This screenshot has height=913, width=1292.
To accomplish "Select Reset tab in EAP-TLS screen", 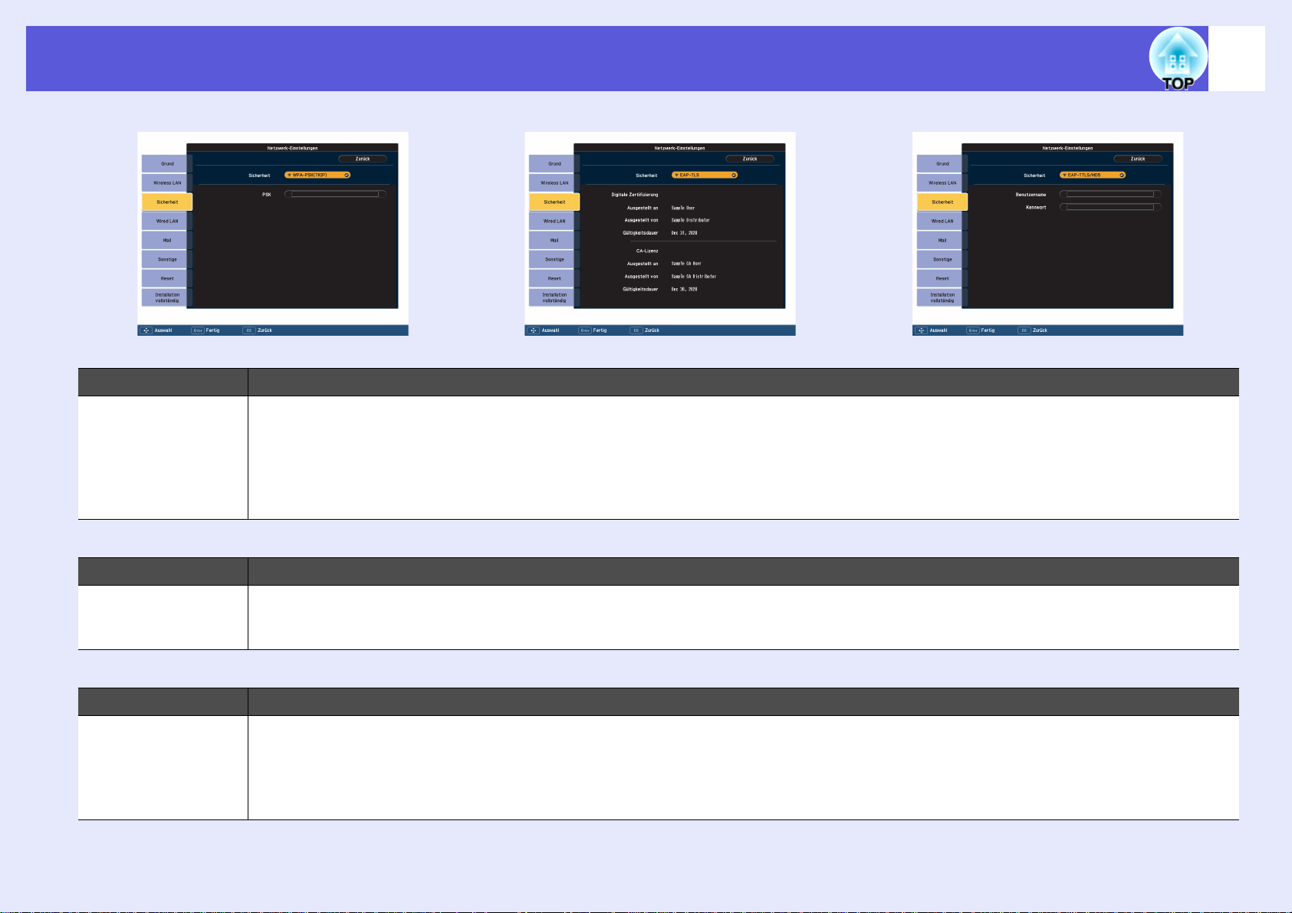I will coord(554,278).
